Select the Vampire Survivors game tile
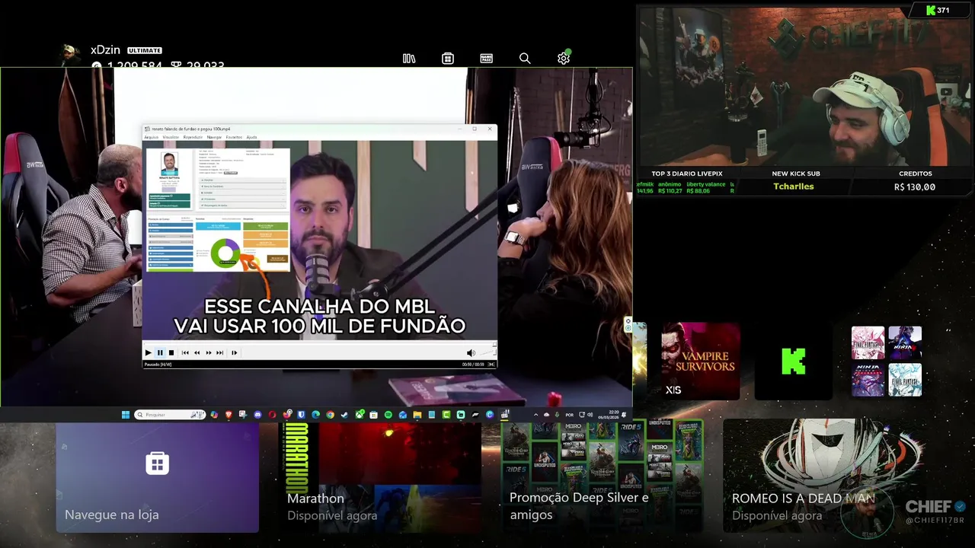The height and width of the screenshot is (548, 975). coord(700,362)
